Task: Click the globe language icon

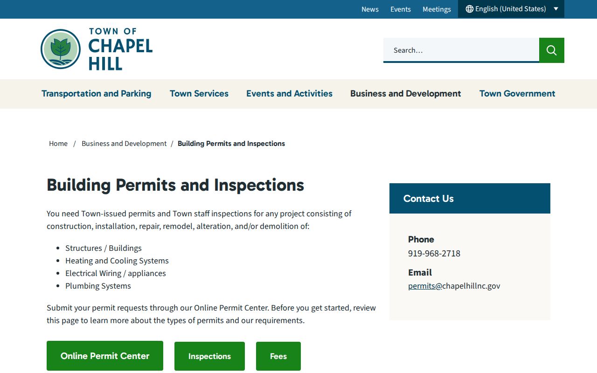Action: pyautogui.click(x=470, y=9)
